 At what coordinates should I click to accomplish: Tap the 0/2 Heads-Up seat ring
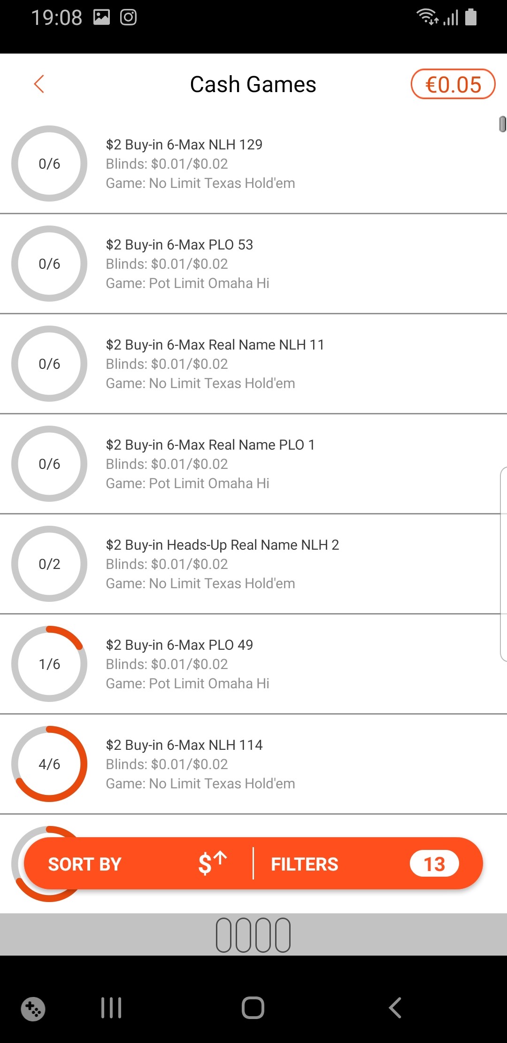tap(49, 564)
